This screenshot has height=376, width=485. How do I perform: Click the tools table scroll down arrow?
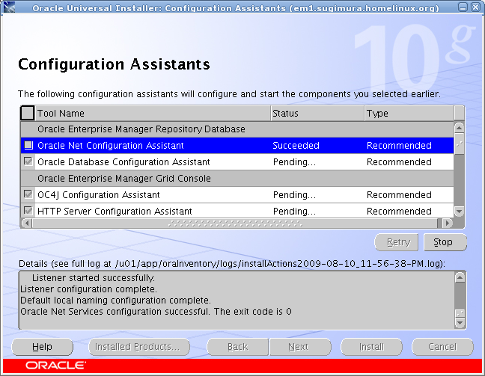(459, 212)
